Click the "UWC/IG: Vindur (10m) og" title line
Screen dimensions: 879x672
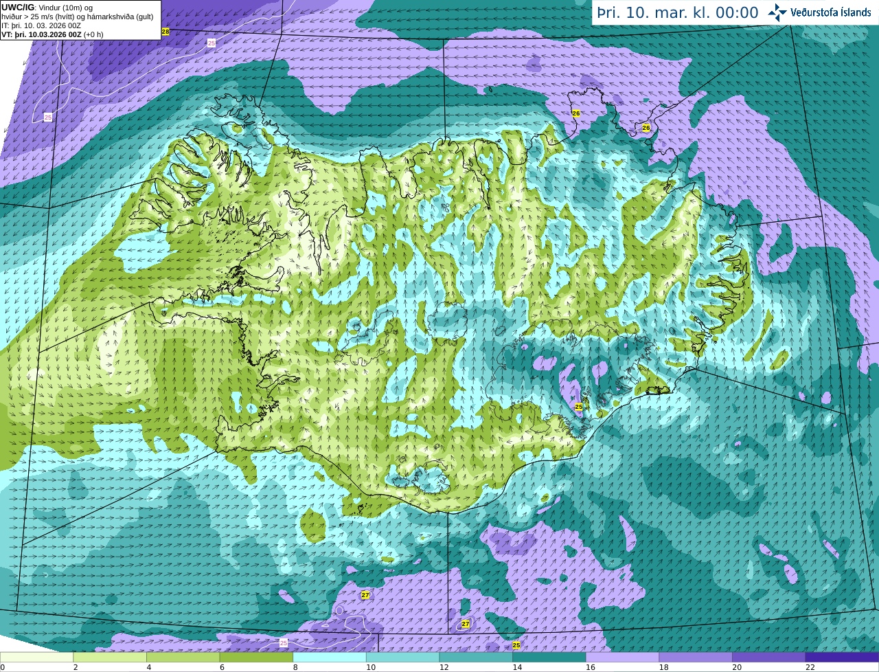click(x=47, y=8)
